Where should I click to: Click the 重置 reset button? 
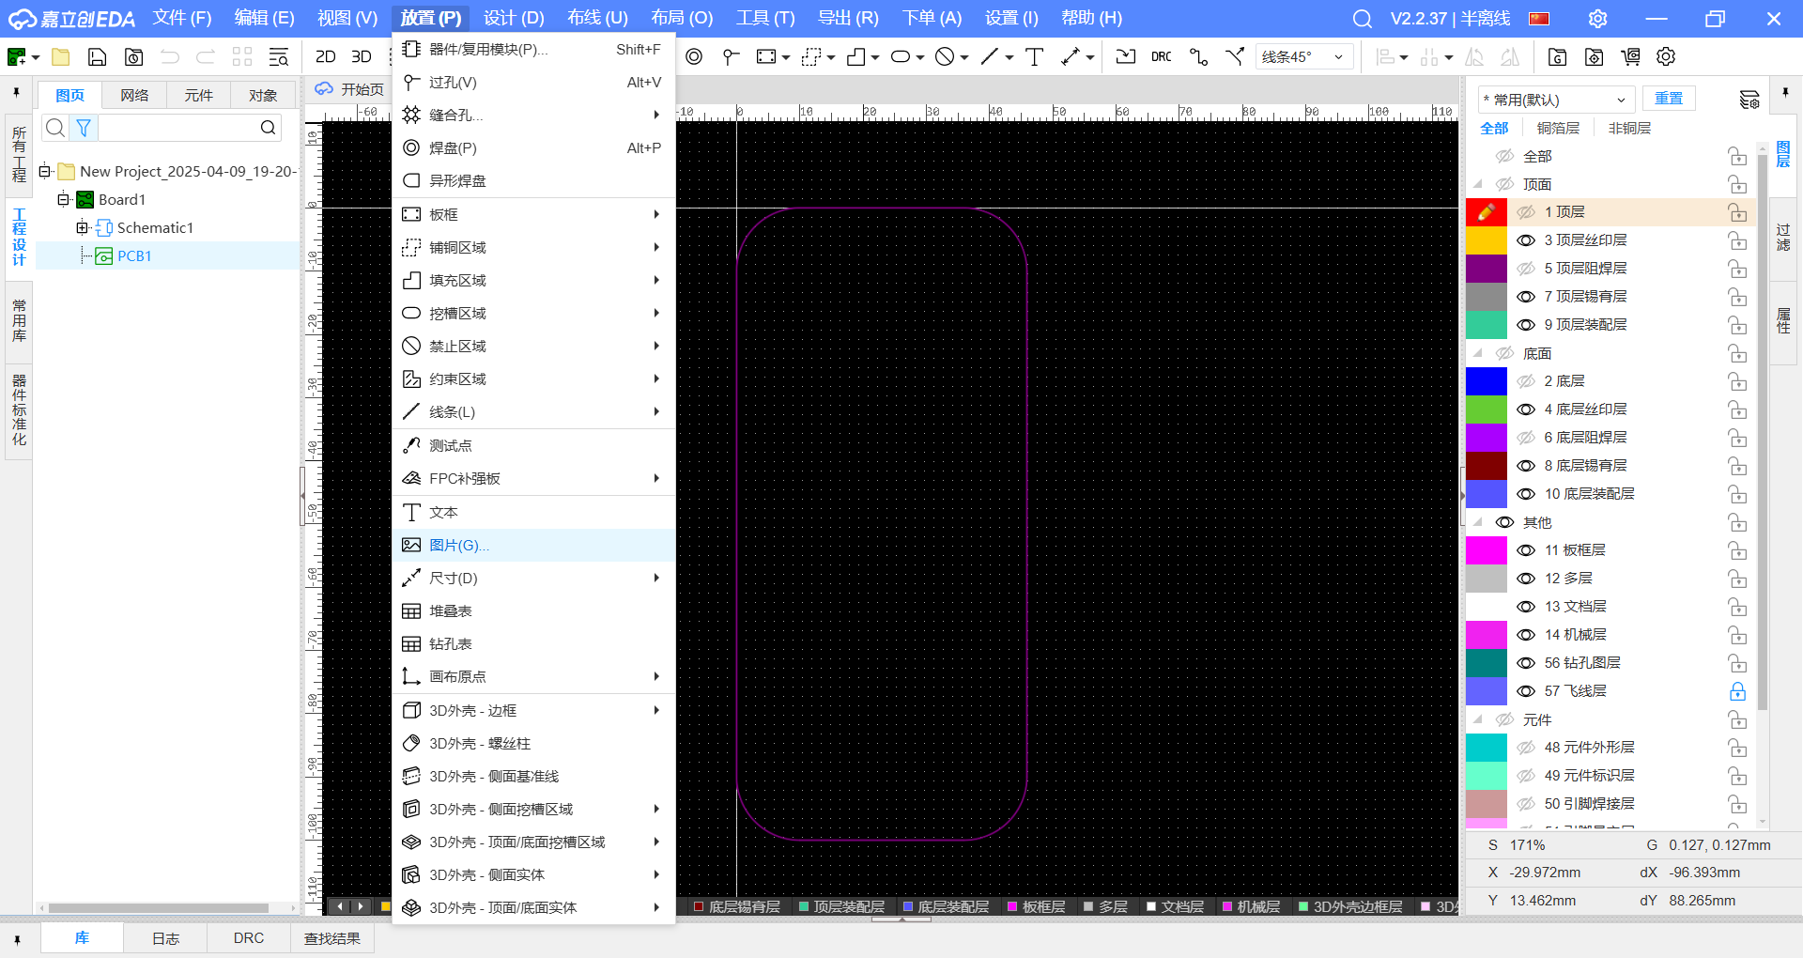pos(1669,99)
